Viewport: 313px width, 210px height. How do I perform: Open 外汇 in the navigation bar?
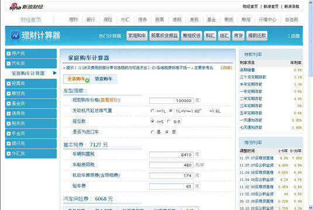(x=125, y=19)
